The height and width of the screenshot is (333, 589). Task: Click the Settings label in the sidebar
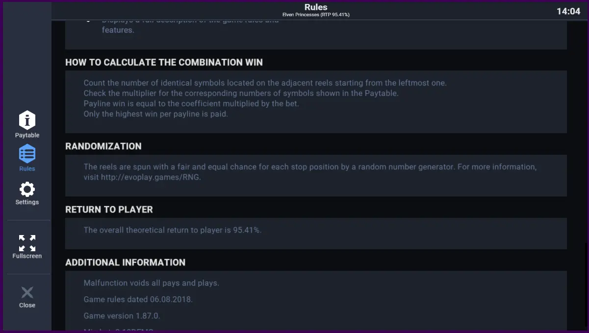coord(27,202)
